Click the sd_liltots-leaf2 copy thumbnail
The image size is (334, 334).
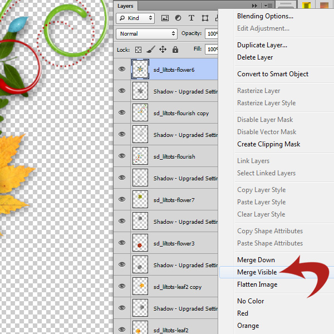pos(140,286)
